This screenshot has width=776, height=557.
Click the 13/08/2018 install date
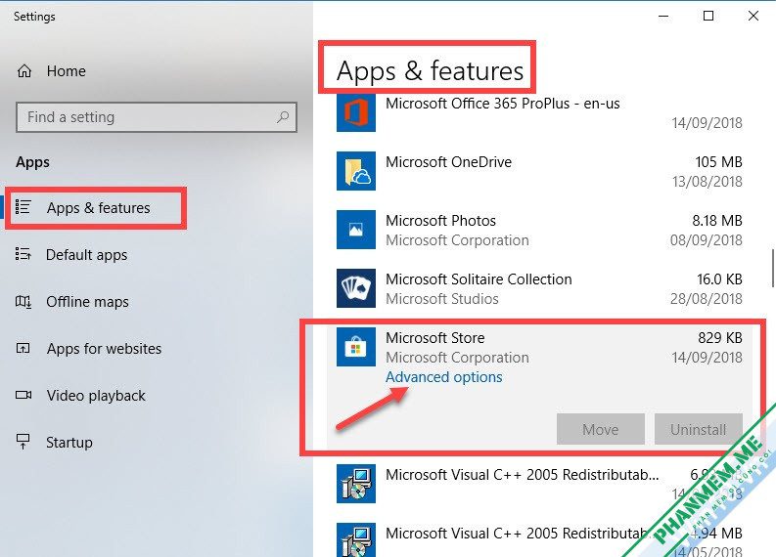(708, 182)
